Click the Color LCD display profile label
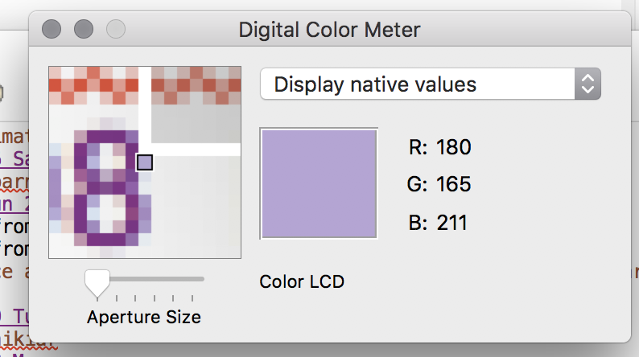This screenshot has width=639, height=357. pos(302,281)
